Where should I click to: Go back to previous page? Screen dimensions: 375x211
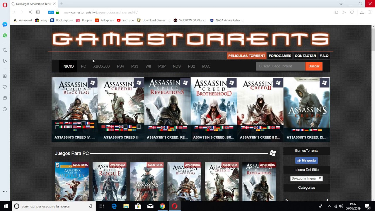[x=14, y=12]
